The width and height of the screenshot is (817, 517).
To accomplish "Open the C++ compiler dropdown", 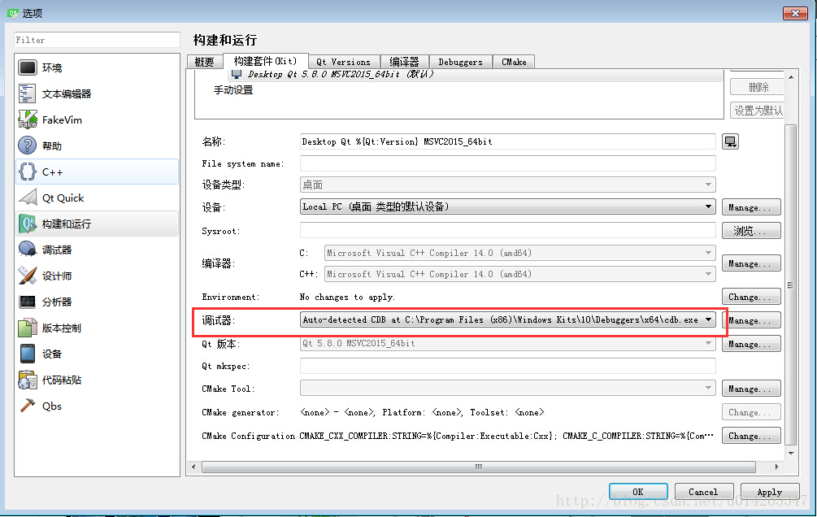I will [x=520, y=274].
